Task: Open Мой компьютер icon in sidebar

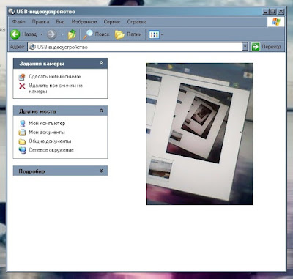Action: [x=22, y=123]
